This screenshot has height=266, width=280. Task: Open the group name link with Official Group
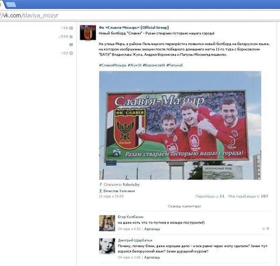coord(134,28)
